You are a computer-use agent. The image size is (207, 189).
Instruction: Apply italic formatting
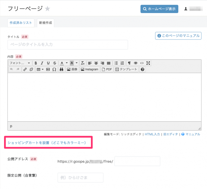(42, 63)
